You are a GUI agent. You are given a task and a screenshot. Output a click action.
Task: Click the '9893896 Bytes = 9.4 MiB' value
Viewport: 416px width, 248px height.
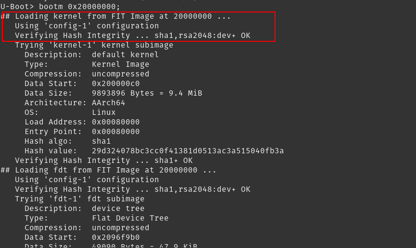(147, 93)
